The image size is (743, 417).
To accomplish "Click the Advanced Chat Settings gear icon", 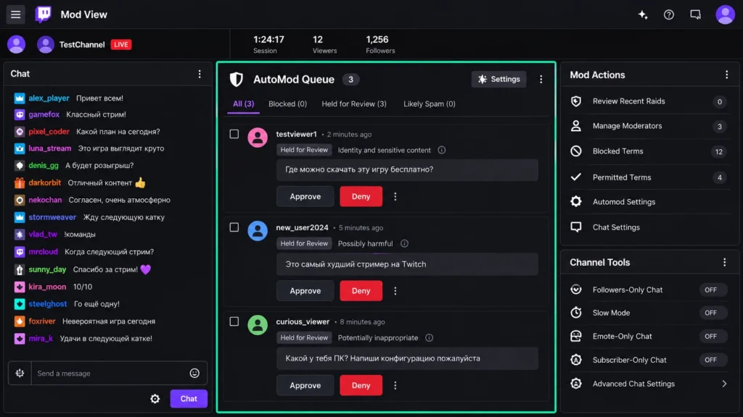I will (x=575, y=384).
